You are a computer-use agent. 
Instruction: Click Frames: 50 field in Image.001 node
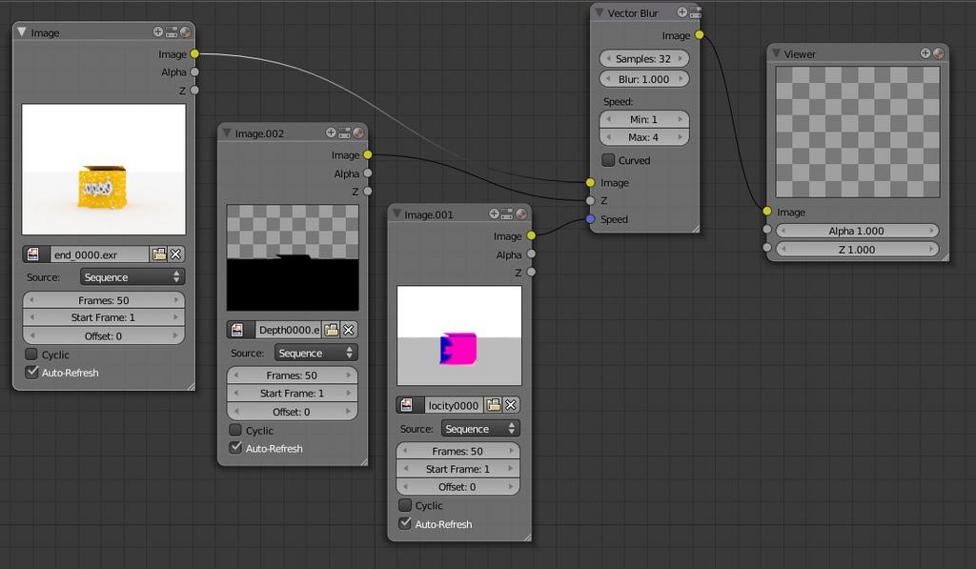click(458, 451)
